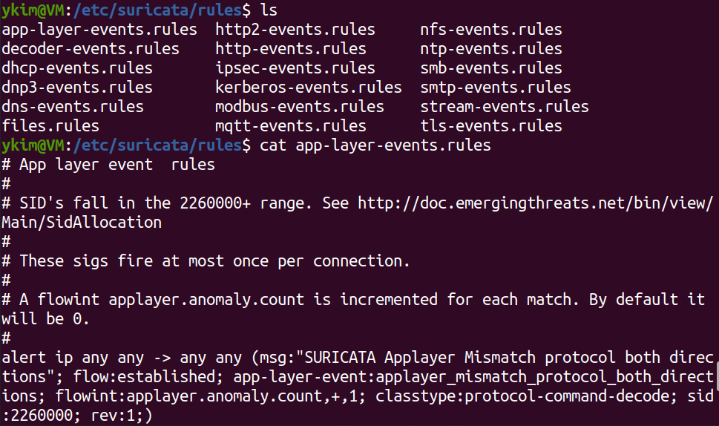This screenshot has width=719, height=426.
Task: Click the 'cat app-layer-events.rules' command text
Action: pyautogui.click(x=375, y=145)
